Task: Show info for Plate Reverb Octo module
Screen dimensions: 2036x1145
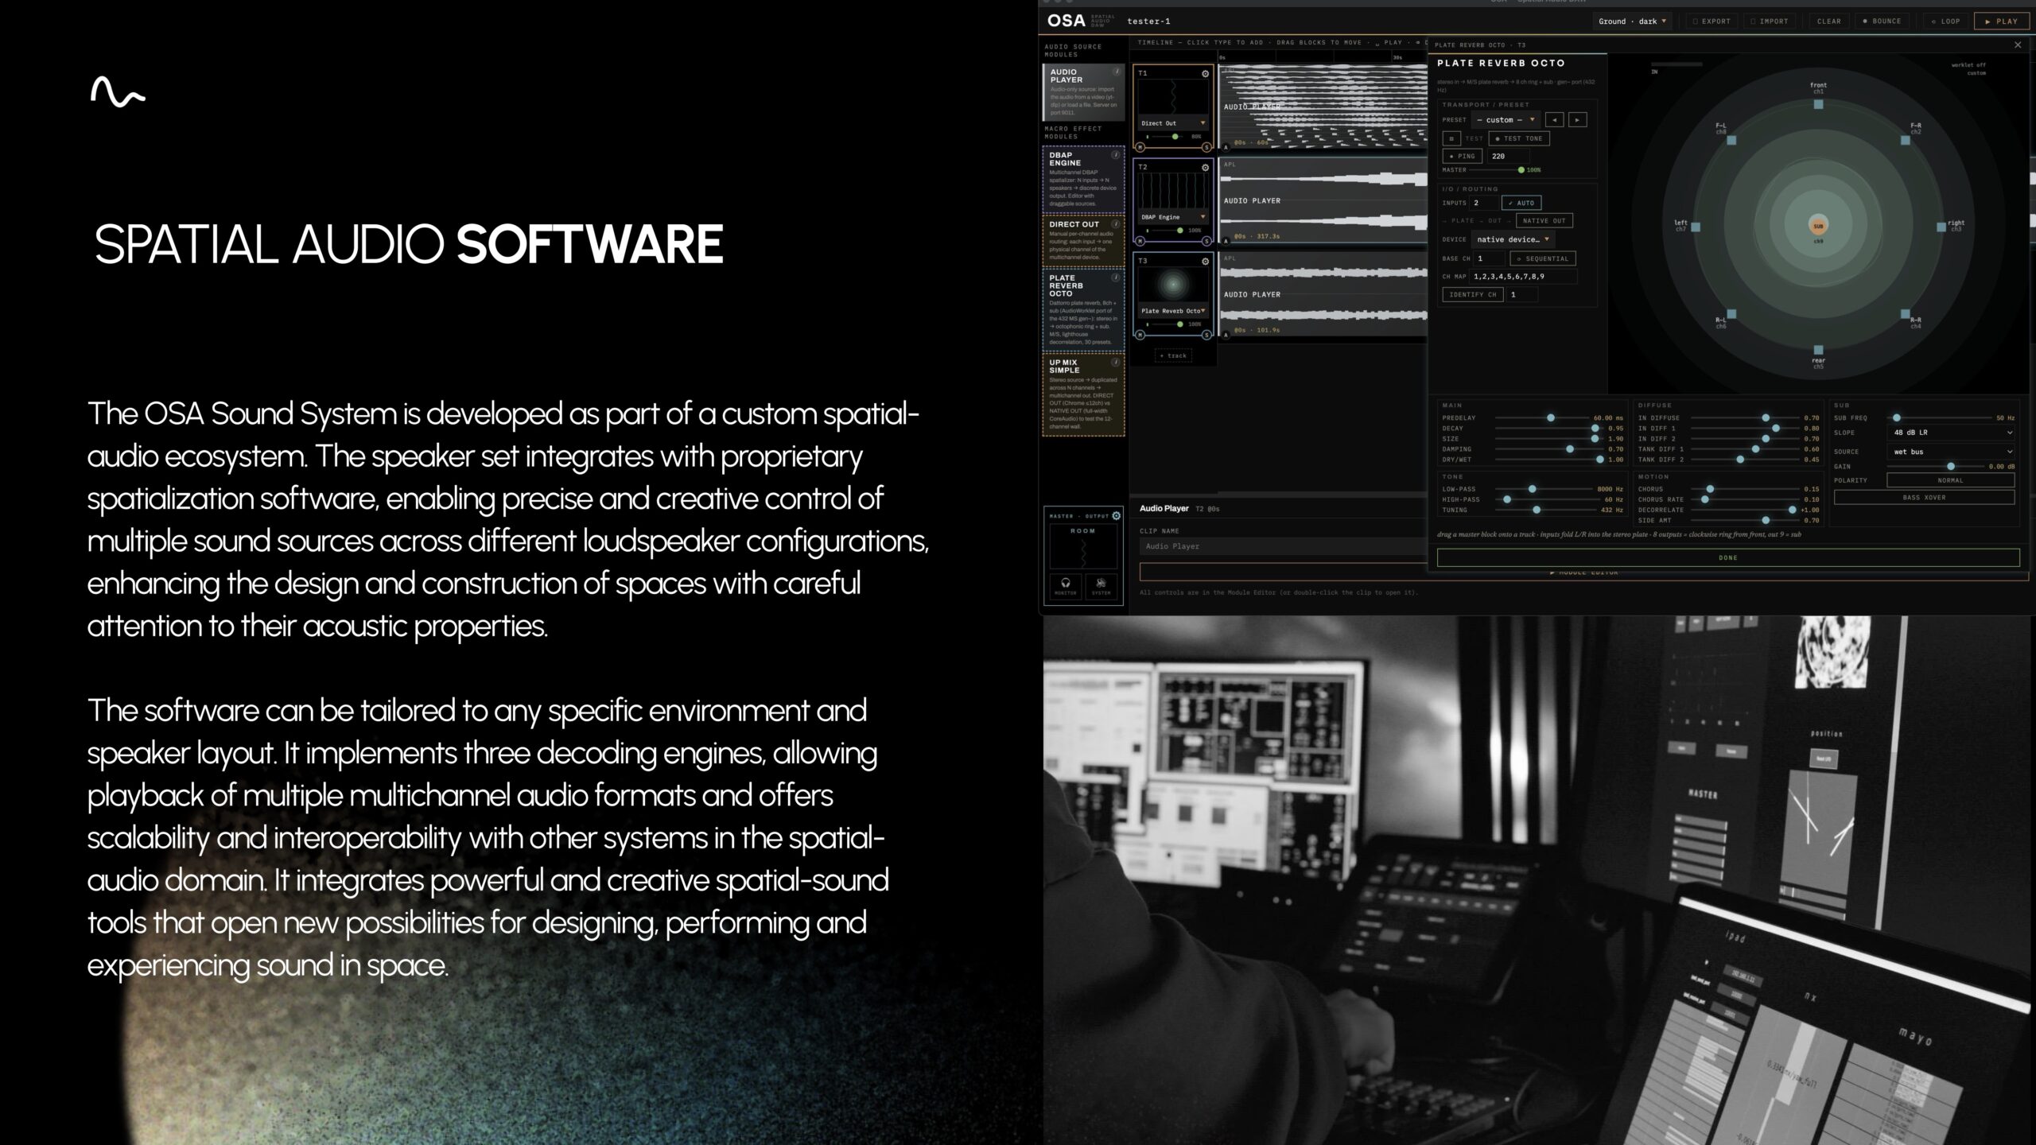Action: (x=1116, y=278)
